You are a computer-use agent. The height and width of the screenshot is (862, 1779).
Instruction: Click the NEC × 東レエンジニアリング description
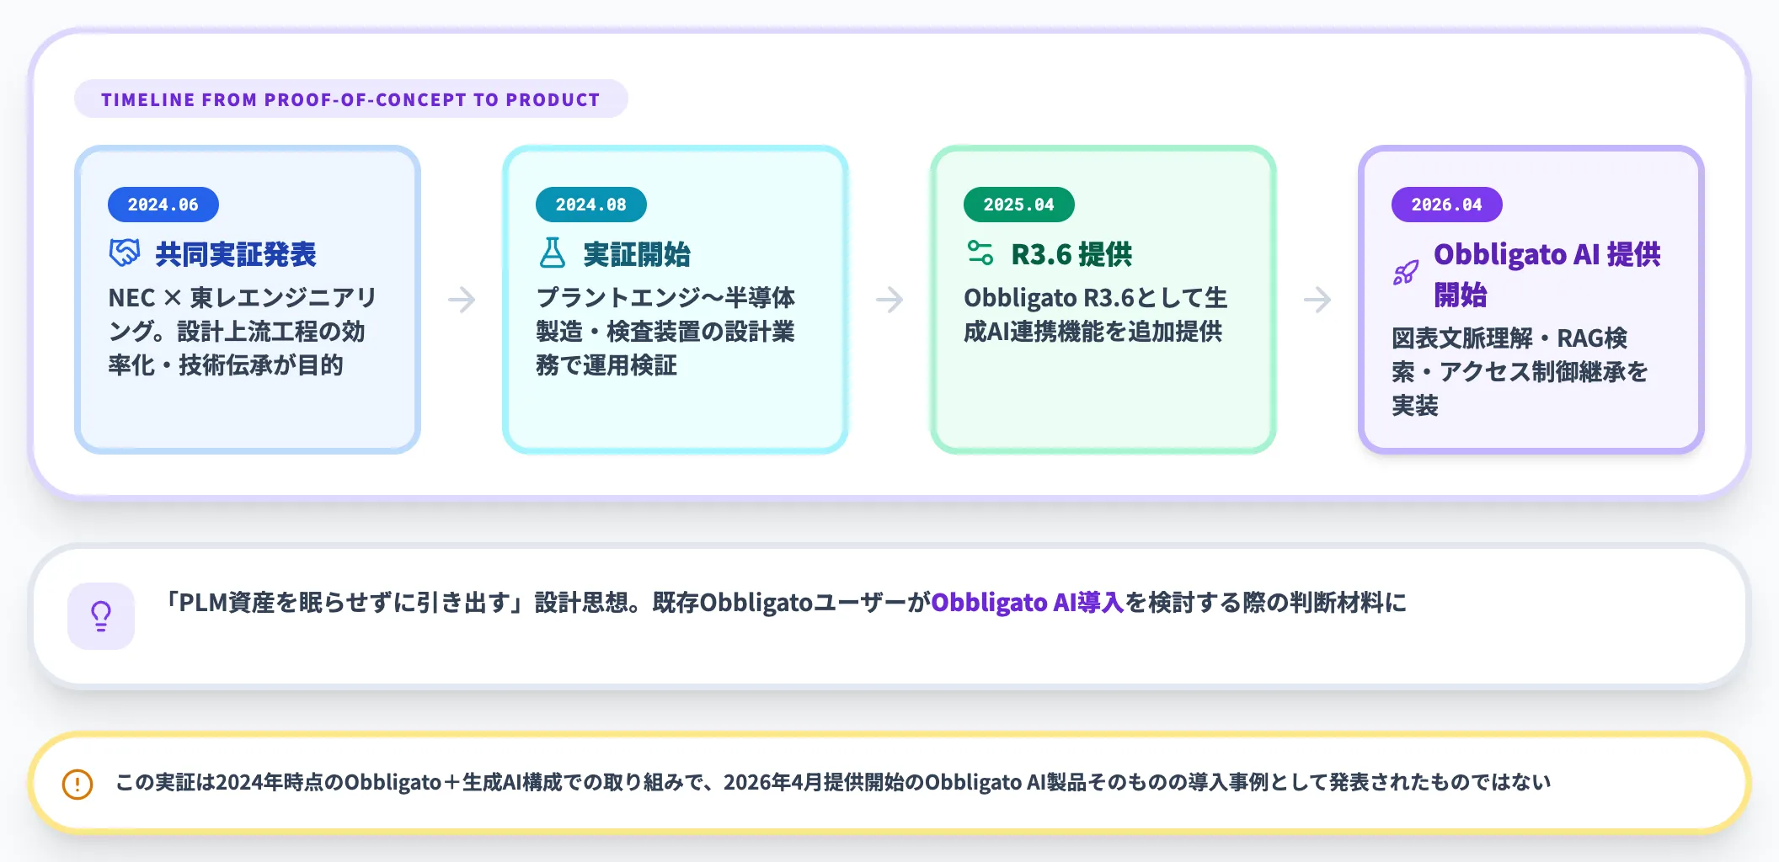point(243,331)
